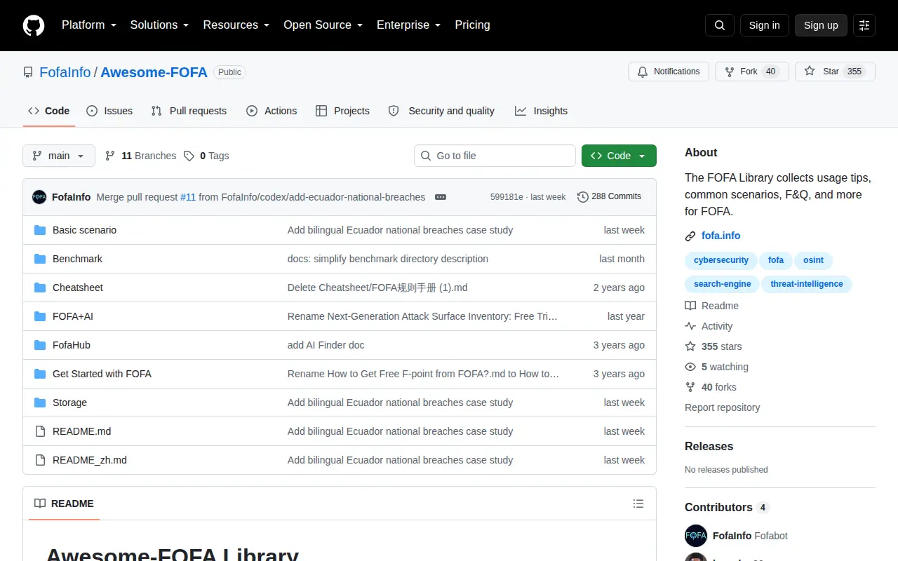Screen dimensions: 898x561
Task: Expand the main branch dropdown
Action: pyautogui.click(x=59, y=156)
